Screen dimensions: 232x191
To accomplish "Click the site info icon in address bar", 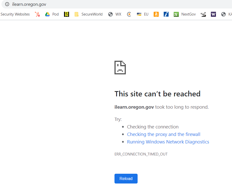I will (7, 4).
